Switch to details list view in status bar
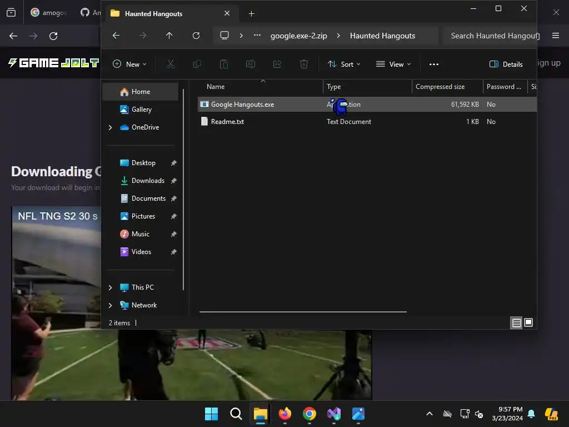Viewport: 569px width, 427px height. coord(516,323)
